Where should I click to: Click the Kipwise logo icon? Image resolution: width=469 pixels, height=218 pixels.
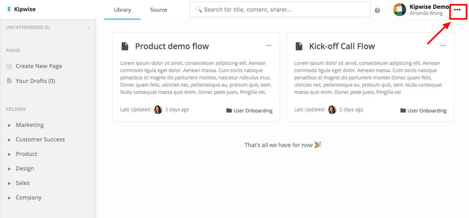point(9,9)
